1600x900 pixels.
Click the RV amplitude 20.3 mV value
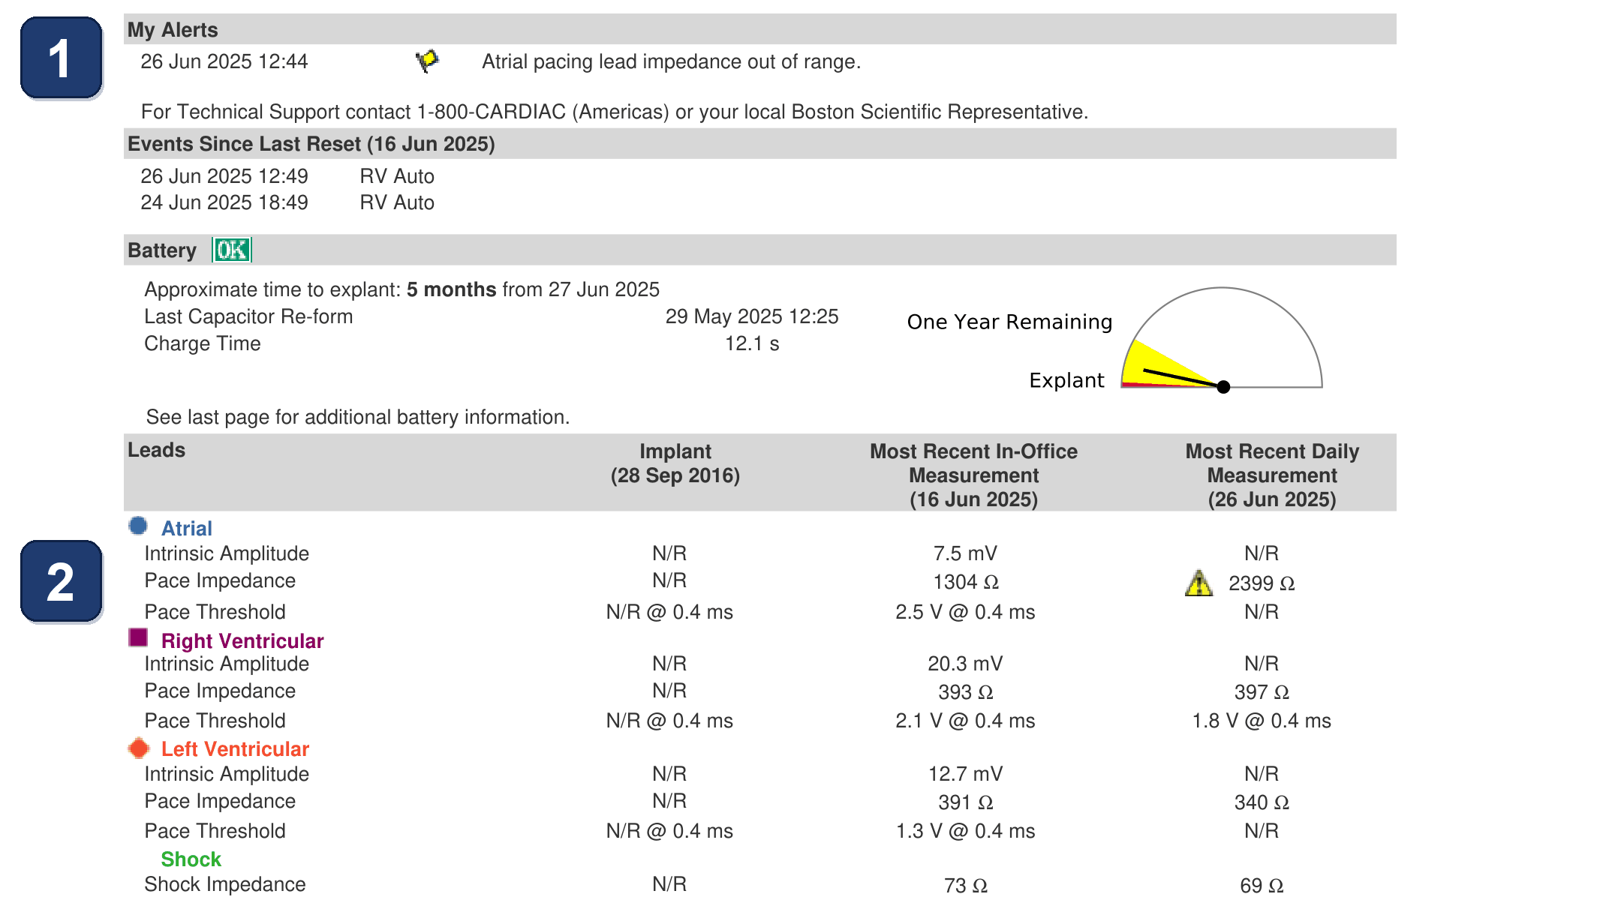point(965,664)
